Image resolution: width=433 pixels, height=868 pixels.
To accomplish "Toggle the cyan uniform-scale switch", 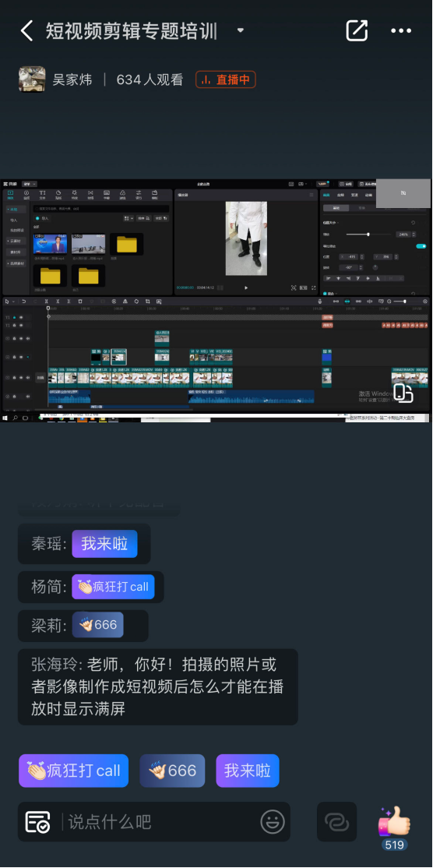I will coord(421,245).
